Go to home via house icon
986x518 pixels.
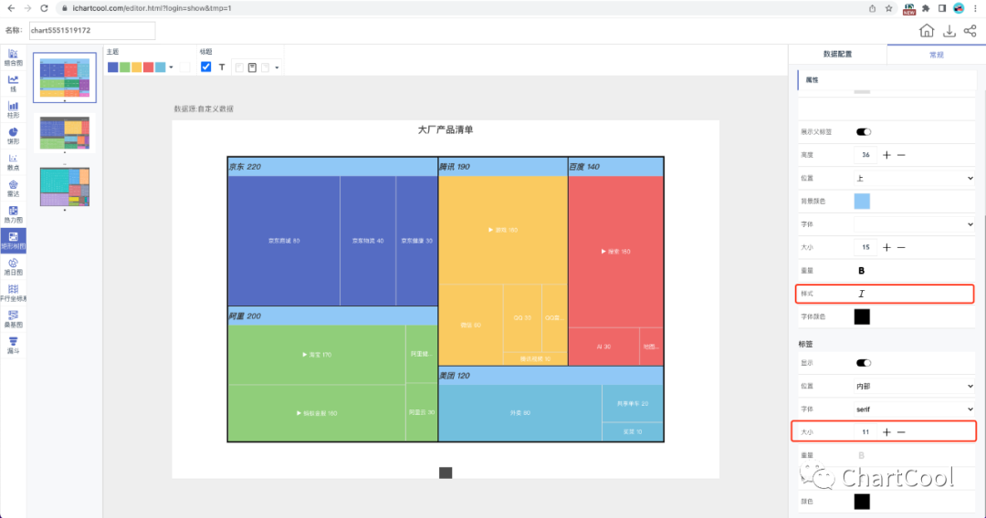click(927, 31)
